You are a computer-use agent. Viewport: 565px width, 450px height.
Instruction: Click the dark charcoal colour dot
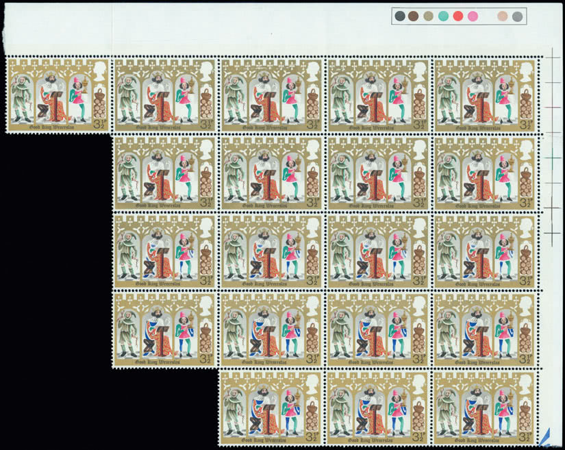400,16
